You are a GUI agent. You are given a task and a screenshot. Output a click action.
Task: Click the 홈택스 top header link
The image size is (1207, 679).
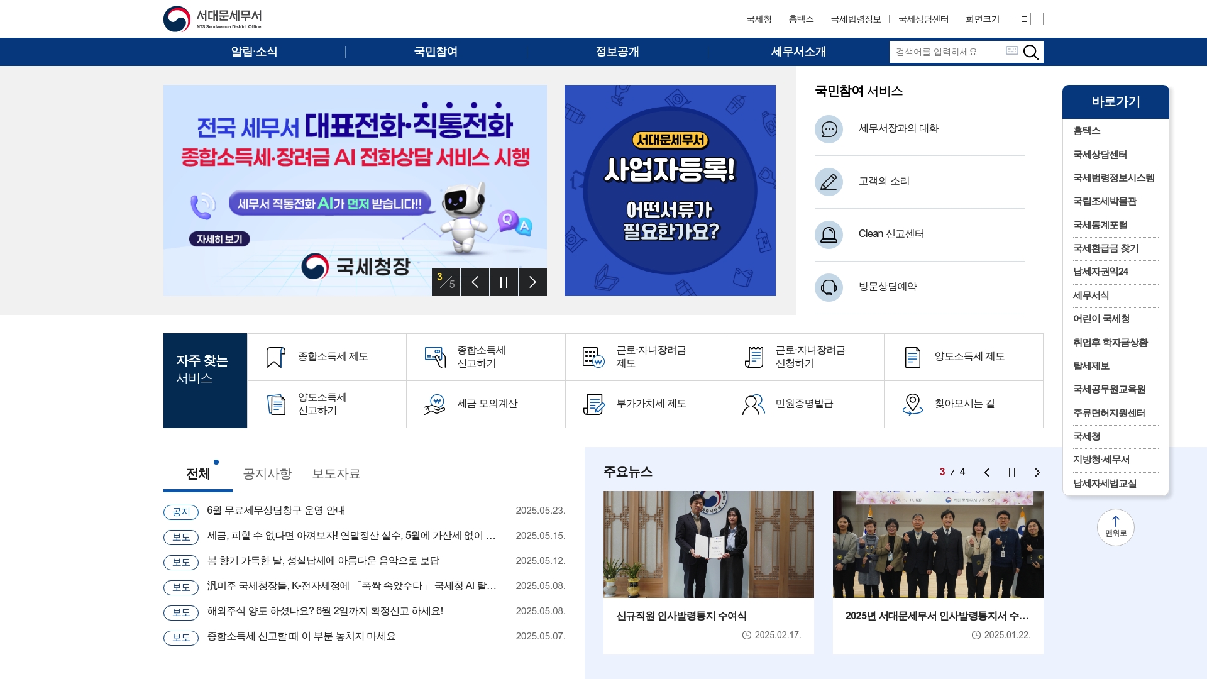click(x=801, y=19)
